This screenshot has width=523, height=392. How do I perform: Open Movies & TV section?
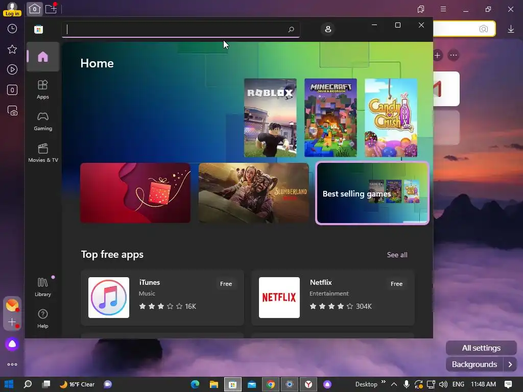tap(43, 153)
